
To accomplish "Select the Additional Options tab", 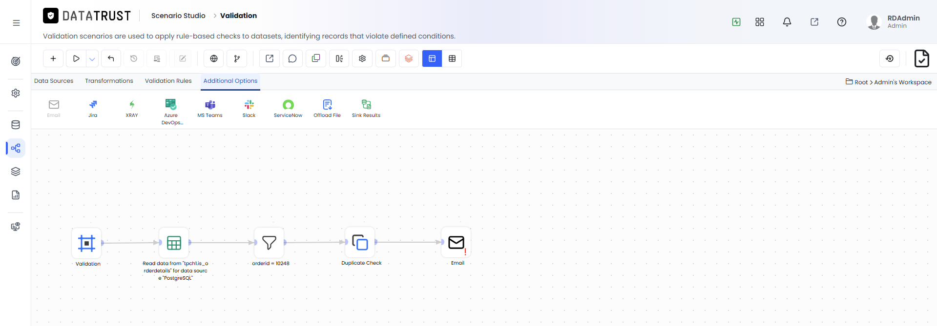I will tap(230, 81).
